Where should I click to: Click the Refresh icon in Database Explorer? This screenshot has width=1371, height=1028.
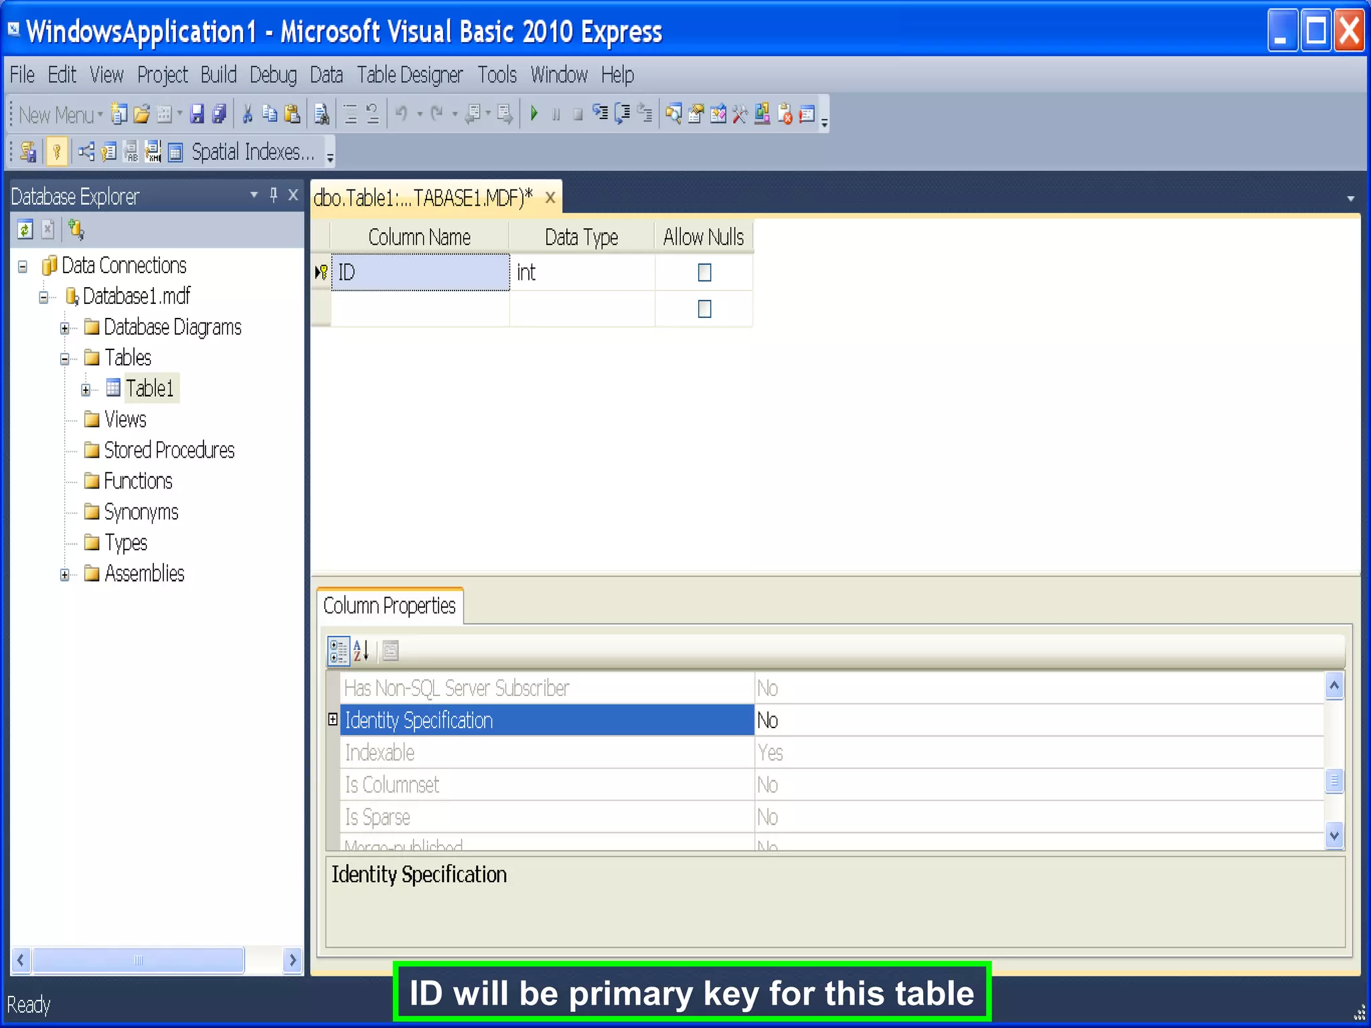point(25,230)
